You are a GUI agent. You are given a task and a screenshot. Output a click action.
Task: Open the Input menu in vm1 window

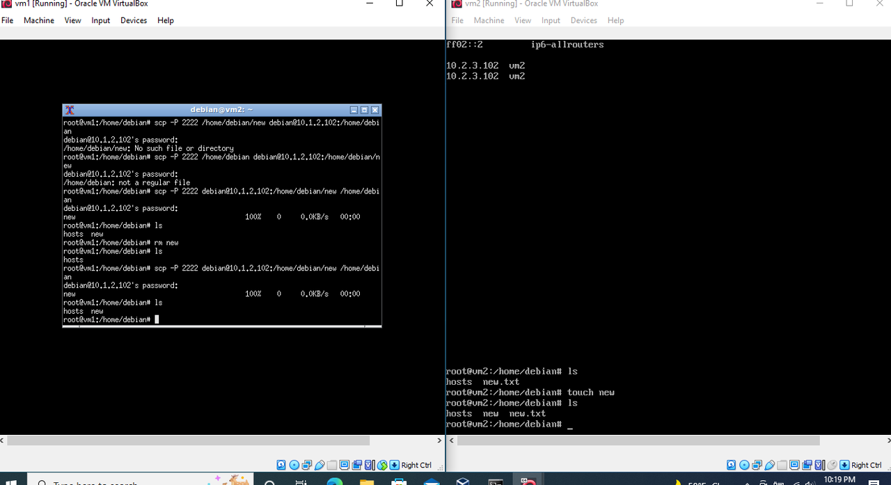pyautogui.click(x=101, y=20)
